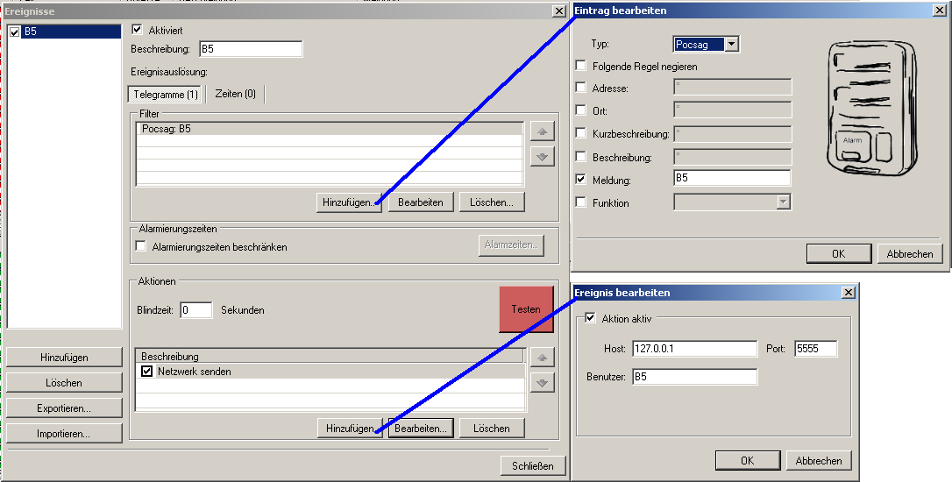
Task: Click the actions list move-down arrow
Action: point(542,382)
